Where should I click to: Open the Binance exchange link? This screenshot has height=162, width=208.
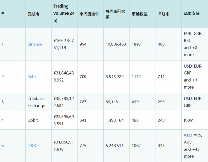(35, 44)
